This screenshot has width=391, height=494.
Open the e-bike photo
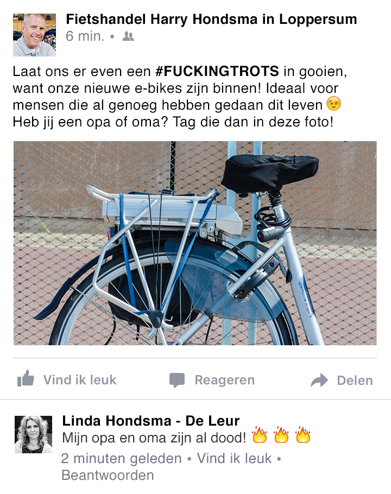coord(195,243)
